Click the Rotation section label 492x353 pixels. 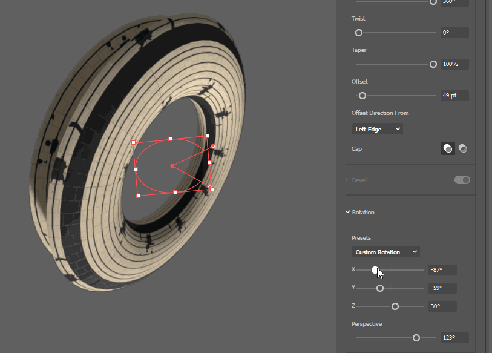[363, 213]
